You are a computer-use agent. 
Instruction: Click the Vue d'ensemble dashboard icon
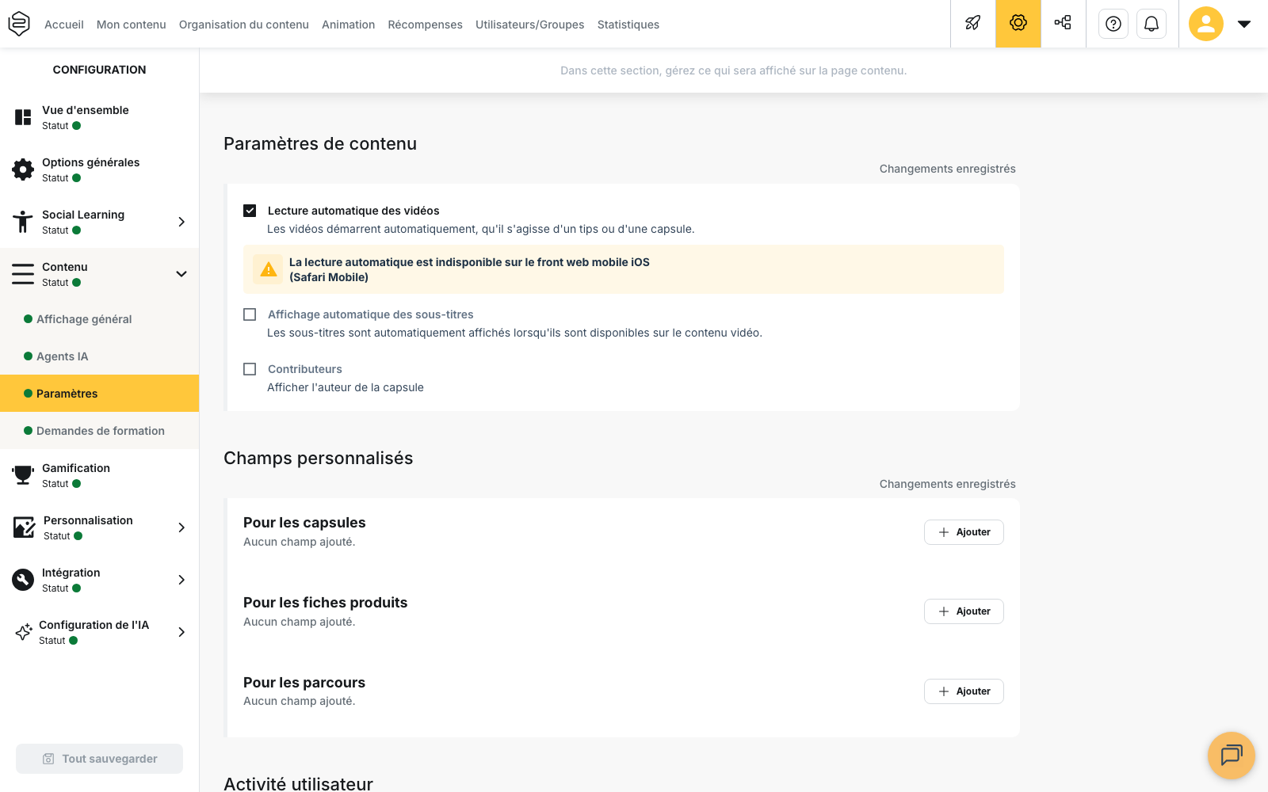point(23,117)
